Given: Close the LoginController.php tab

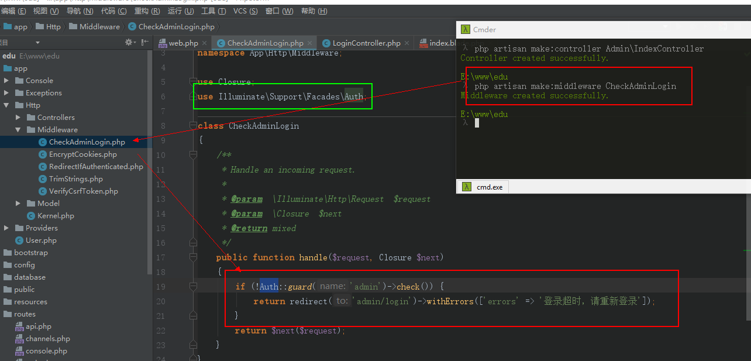Looking at the screenshot, I should 406,43.
